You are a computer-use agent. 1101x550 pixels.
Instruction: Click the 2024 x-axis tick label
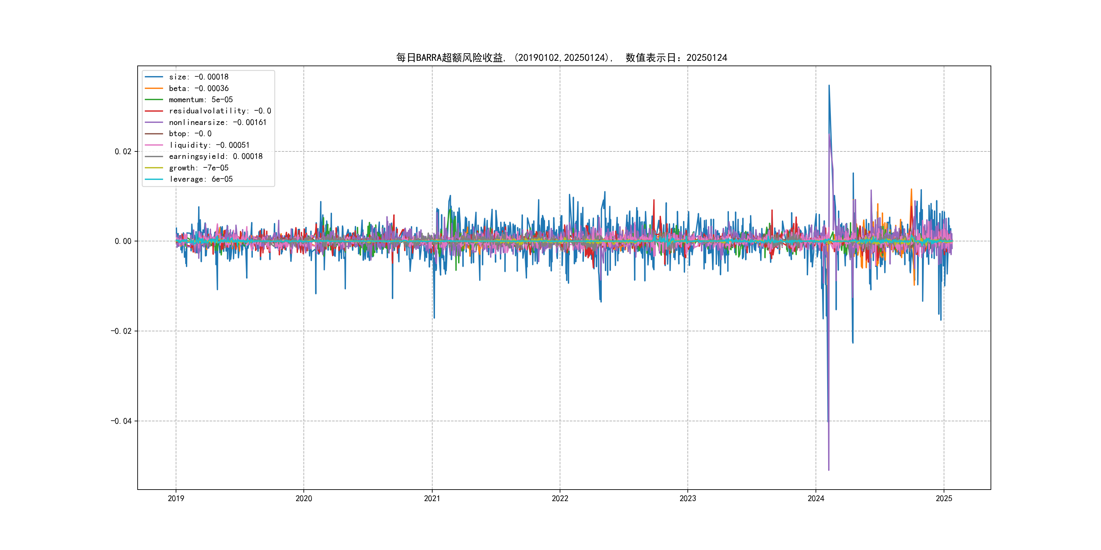[x=816, y=498]
